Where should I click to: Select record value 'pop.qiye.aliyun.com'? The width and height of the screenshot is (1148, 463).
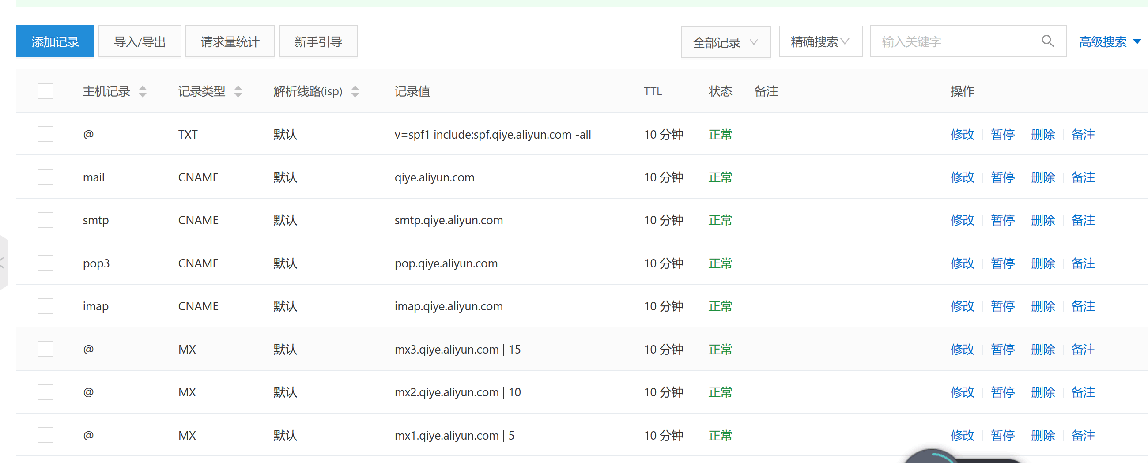click(446, 263)
